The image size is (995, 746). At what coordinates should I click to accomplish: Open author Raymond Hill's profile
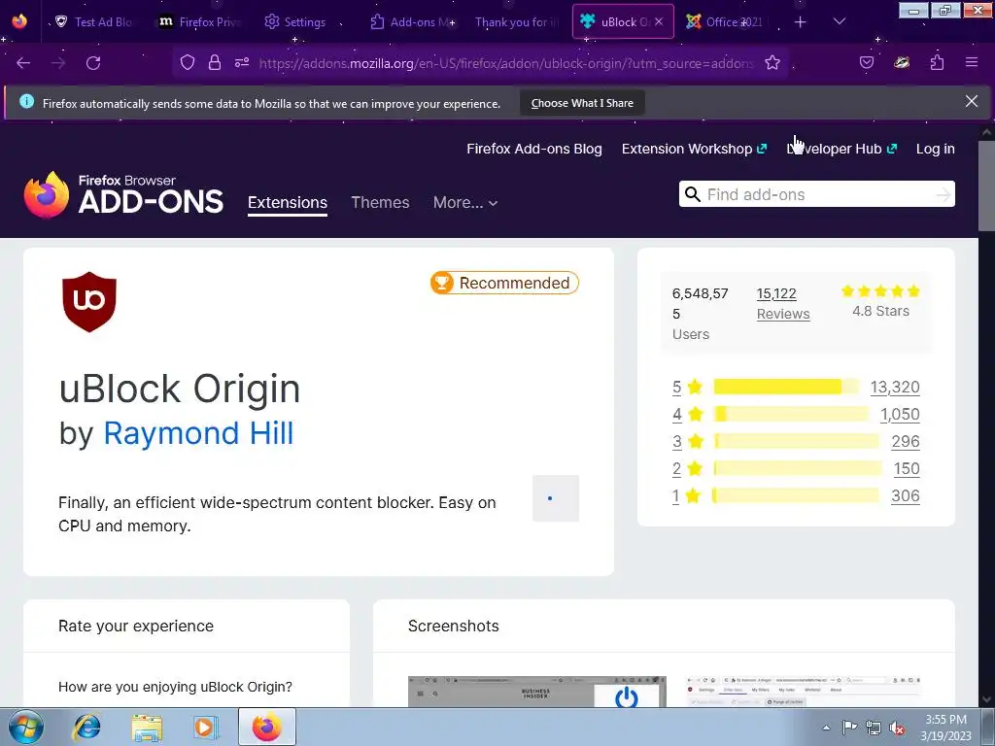pyautogui.click(x=198, y=433)
